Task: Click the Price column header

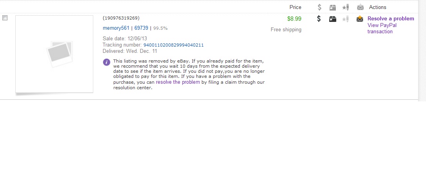Action: click(295, 7)
